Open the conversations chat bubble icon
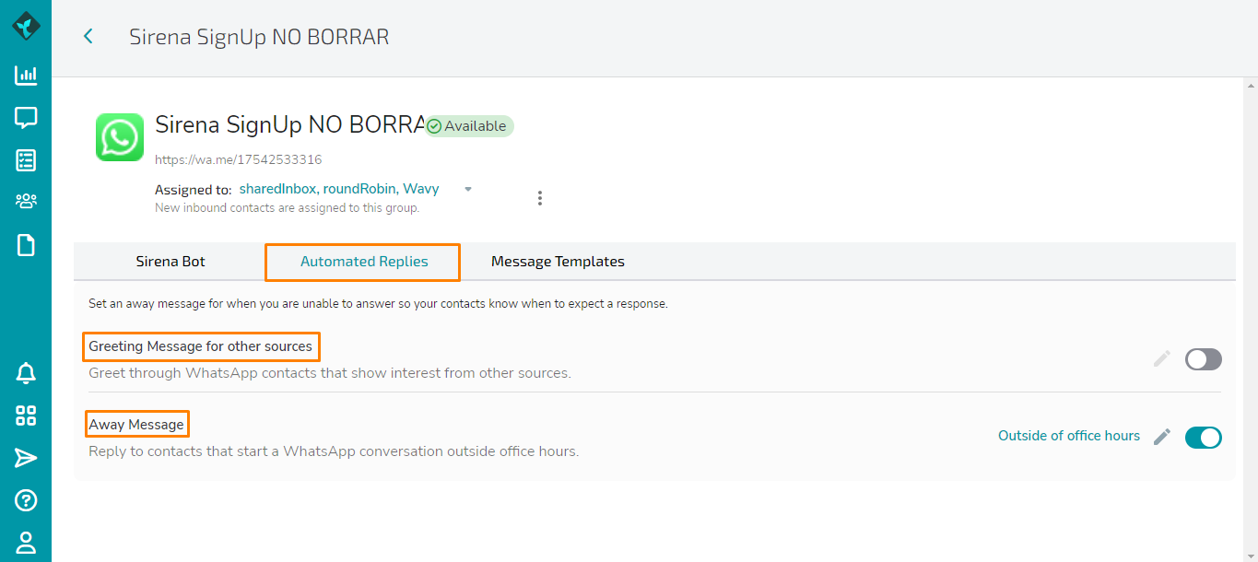The image size is (1258, 562). click(26, 118)
